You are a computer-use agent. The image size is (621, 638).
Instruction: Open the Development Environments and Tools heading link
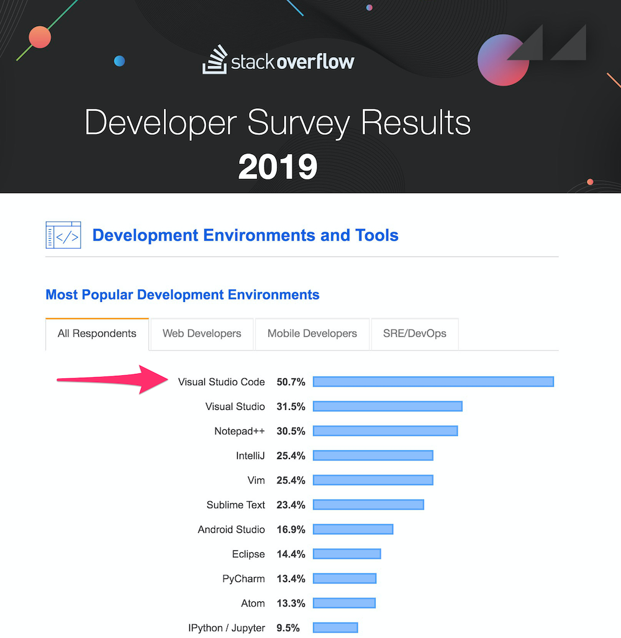245,235
